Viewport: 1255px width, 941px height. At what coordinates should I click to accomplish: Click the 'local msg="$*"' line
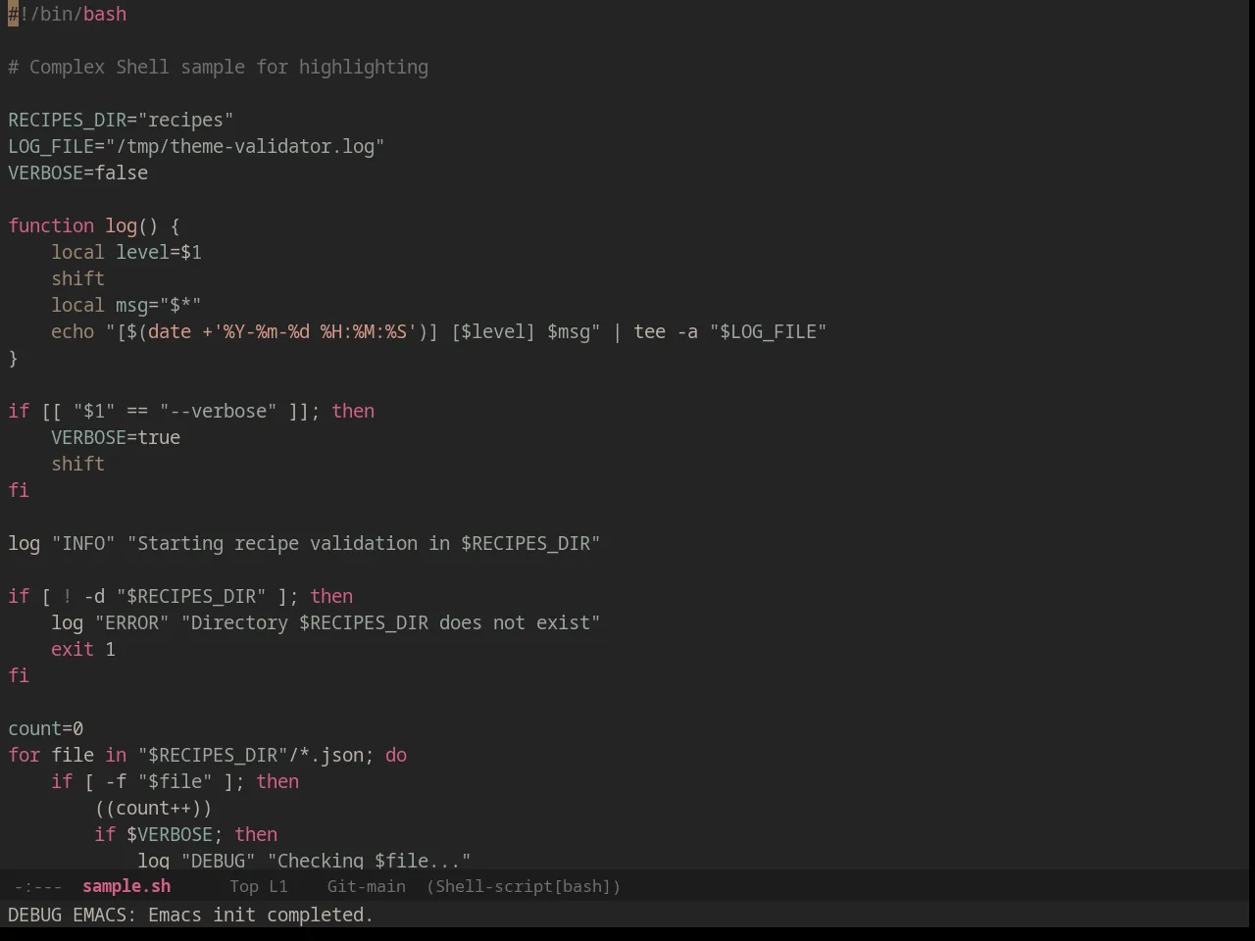(x=126, y=305)
